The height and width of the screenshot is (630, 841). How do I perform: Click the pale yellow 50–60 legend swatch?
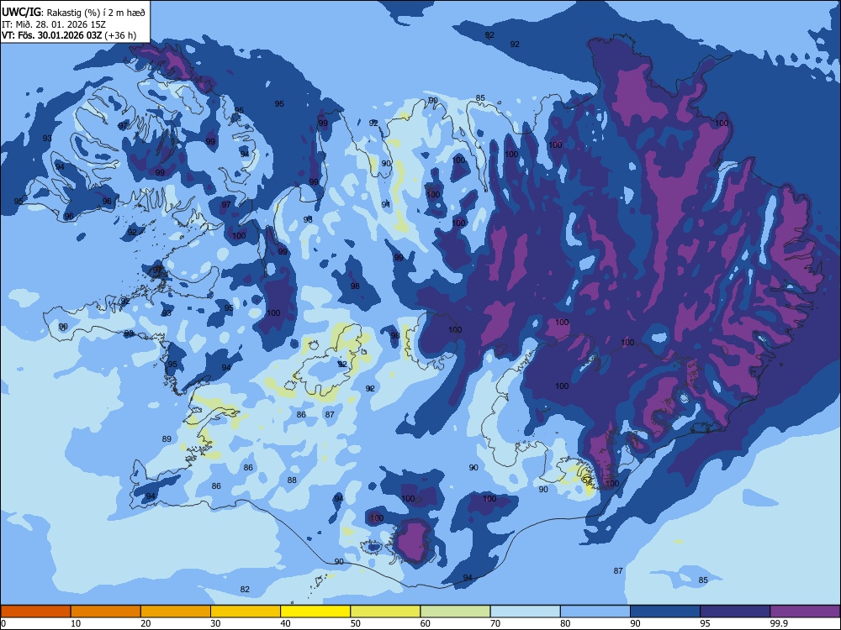[386, 612]
